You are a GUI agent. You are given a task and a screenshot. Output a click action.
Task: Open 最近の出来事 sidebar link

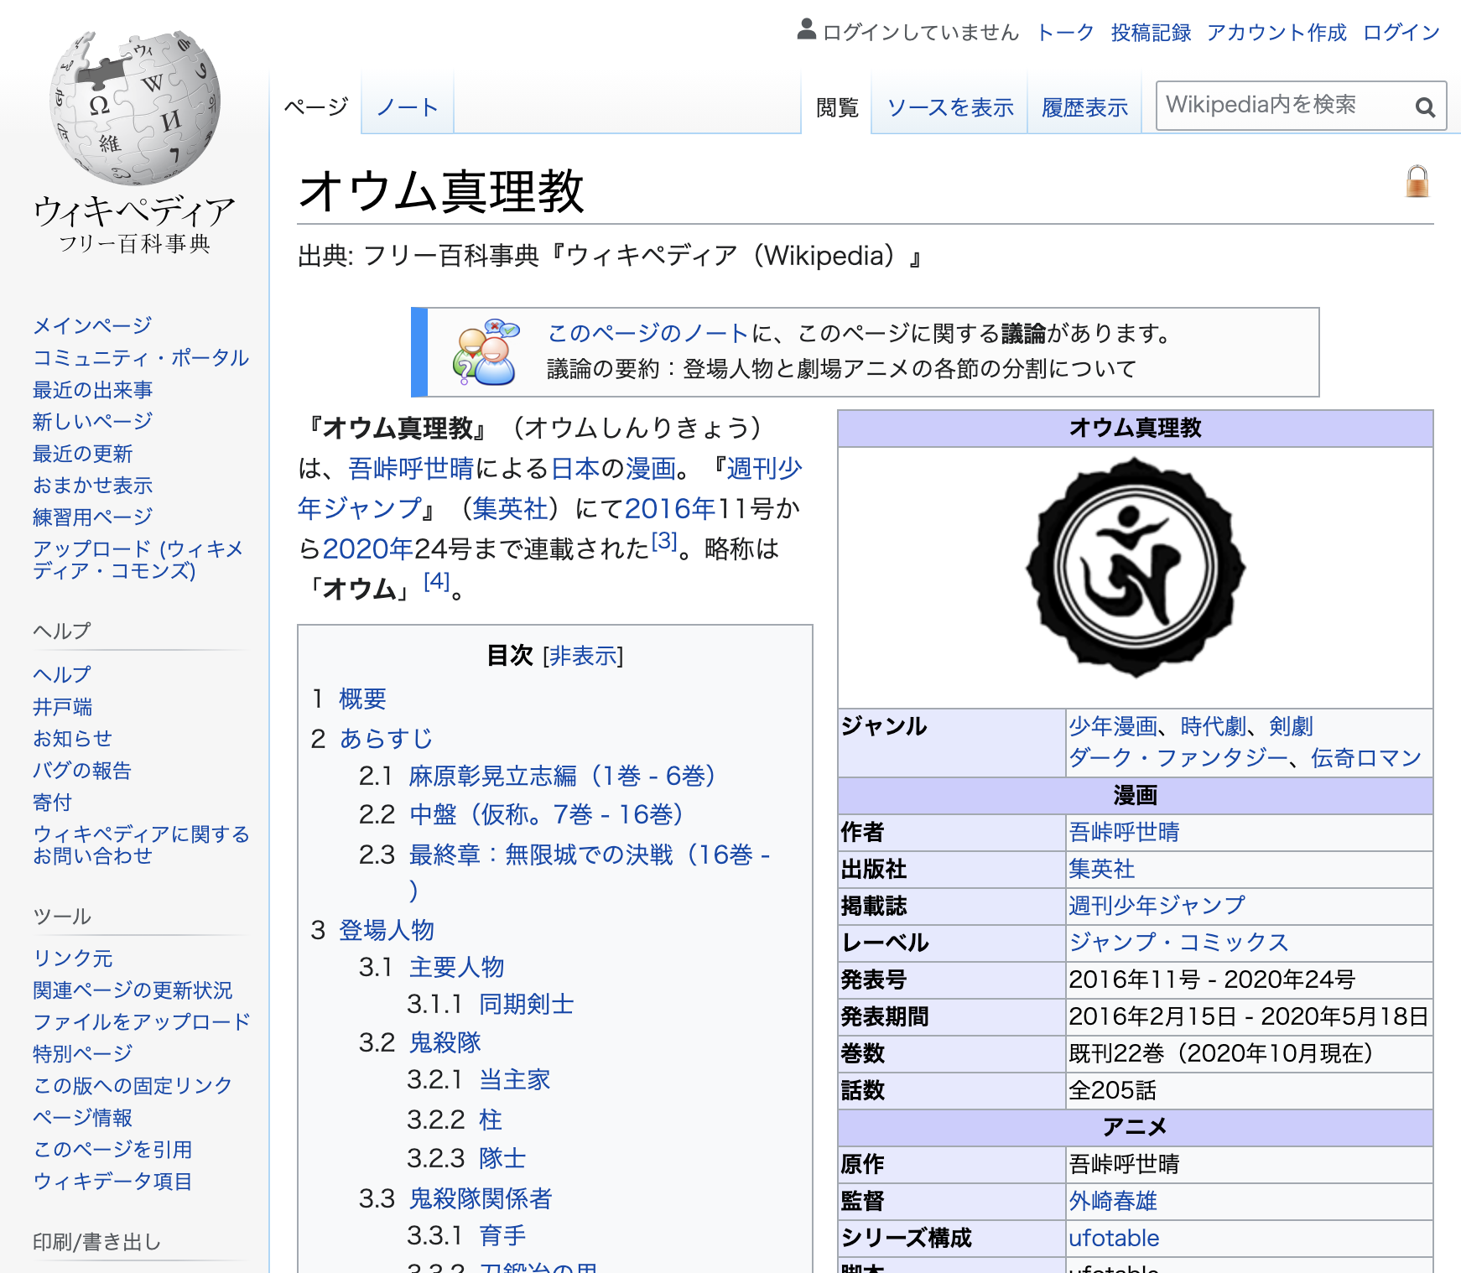tap(92, 390)
